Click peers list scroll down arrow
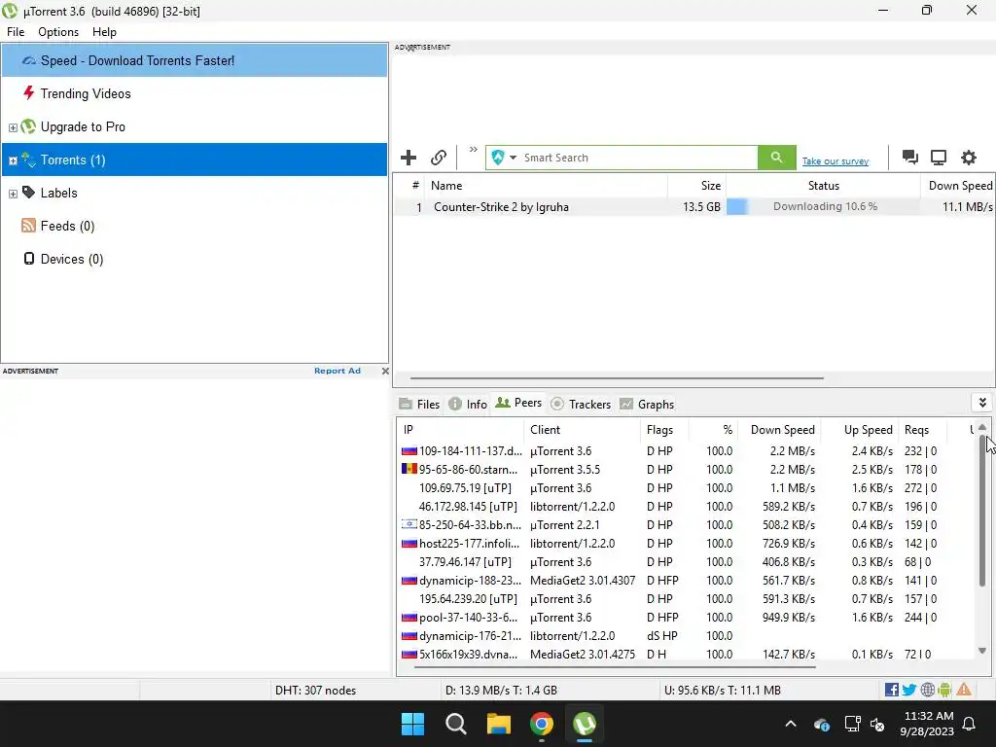The height and width of the screenshot is (747, 996). coord(982,651)
